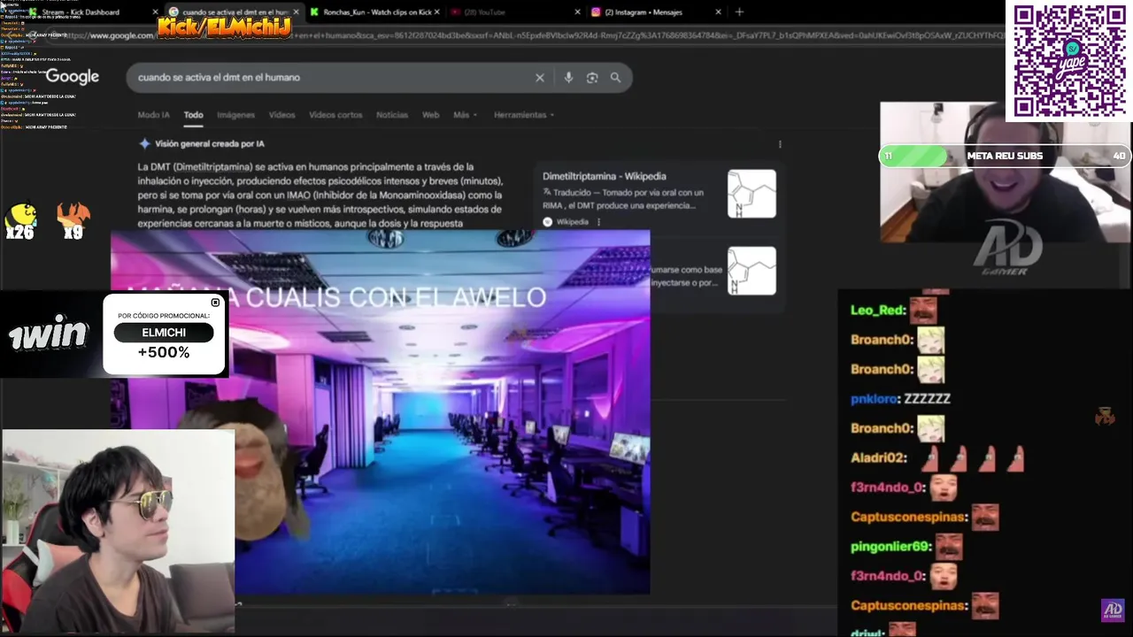The width and height of the screenshot is (1133, 637).
Task: Open the AI overview three-dot menu
Action: 780,144
